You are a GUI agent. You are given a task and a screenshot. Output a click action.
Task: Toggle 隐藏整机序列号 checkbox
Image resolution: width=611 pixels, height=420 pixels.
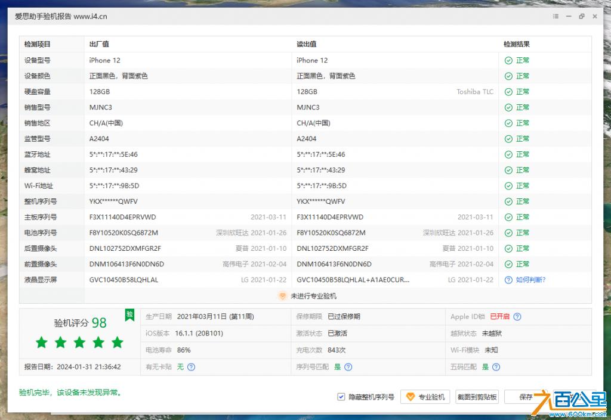(341, 397)
